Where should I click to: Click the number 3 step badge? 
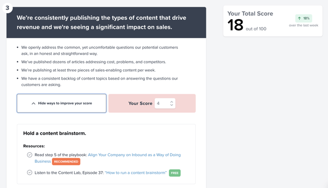click(x=7, y=8)
